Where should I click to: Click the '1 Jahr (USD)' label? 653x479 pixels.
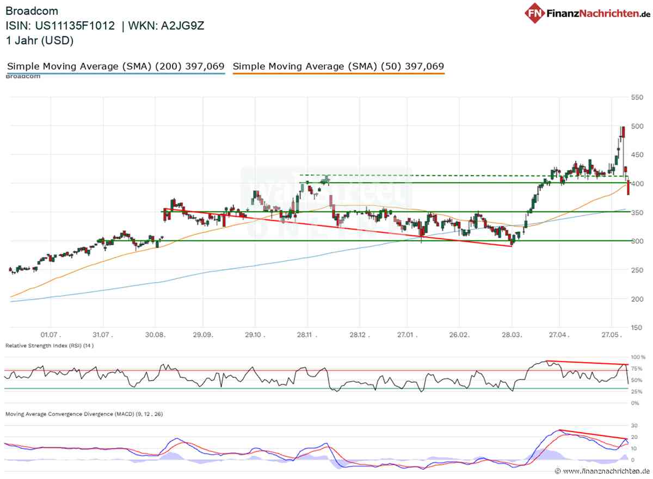pyautogui.click(x=40, y=40)
